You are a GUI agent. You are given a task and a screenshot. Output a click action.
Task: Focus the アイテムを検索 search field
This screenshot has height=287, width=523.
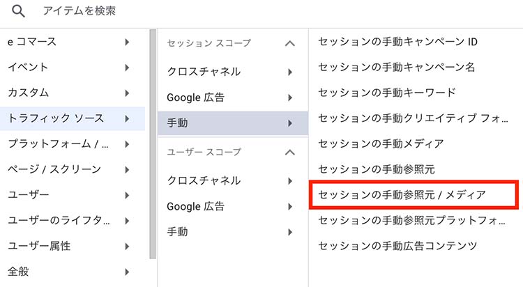79,11
